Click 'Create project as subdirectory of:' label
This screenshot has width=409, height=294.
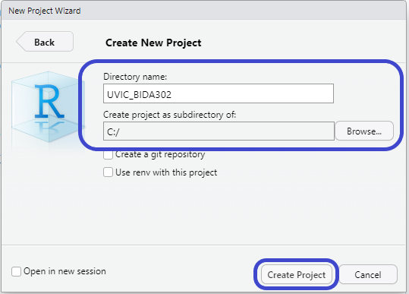pos(169,115)
